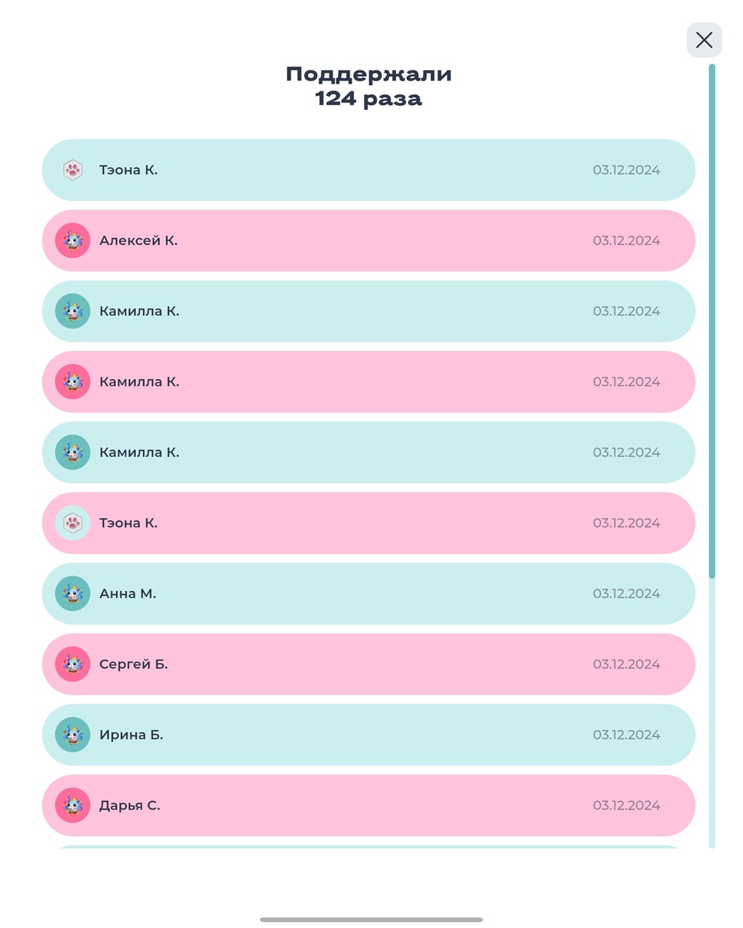Open the pink unicorn avatar of the second Камилла К.

(x=72, y=381)
